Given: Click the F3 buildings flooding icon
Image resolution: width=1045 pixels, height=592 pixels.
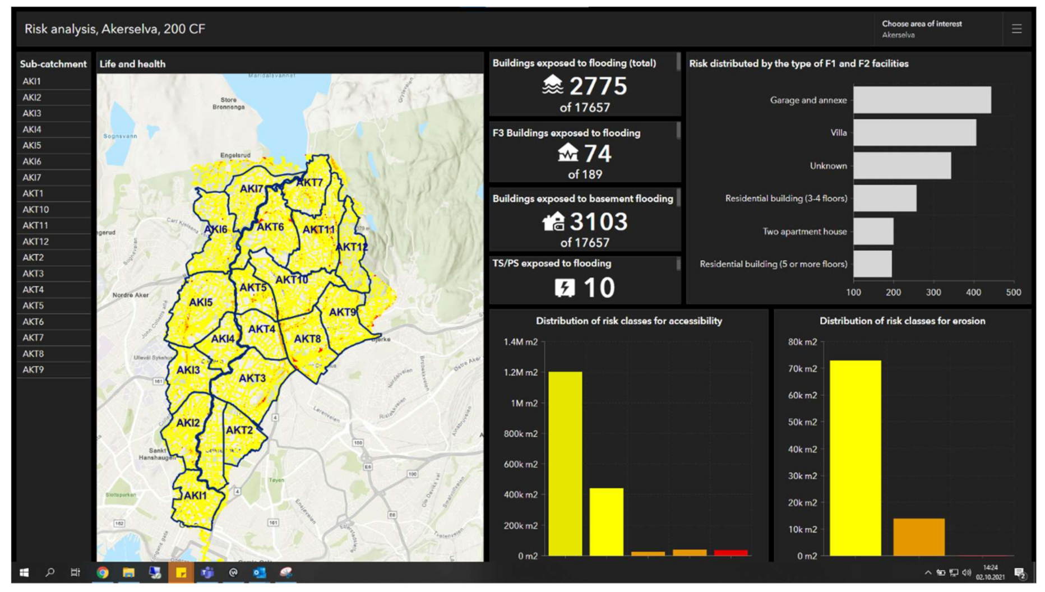Looking at the screenshot, I should click(x=567, y=152).
